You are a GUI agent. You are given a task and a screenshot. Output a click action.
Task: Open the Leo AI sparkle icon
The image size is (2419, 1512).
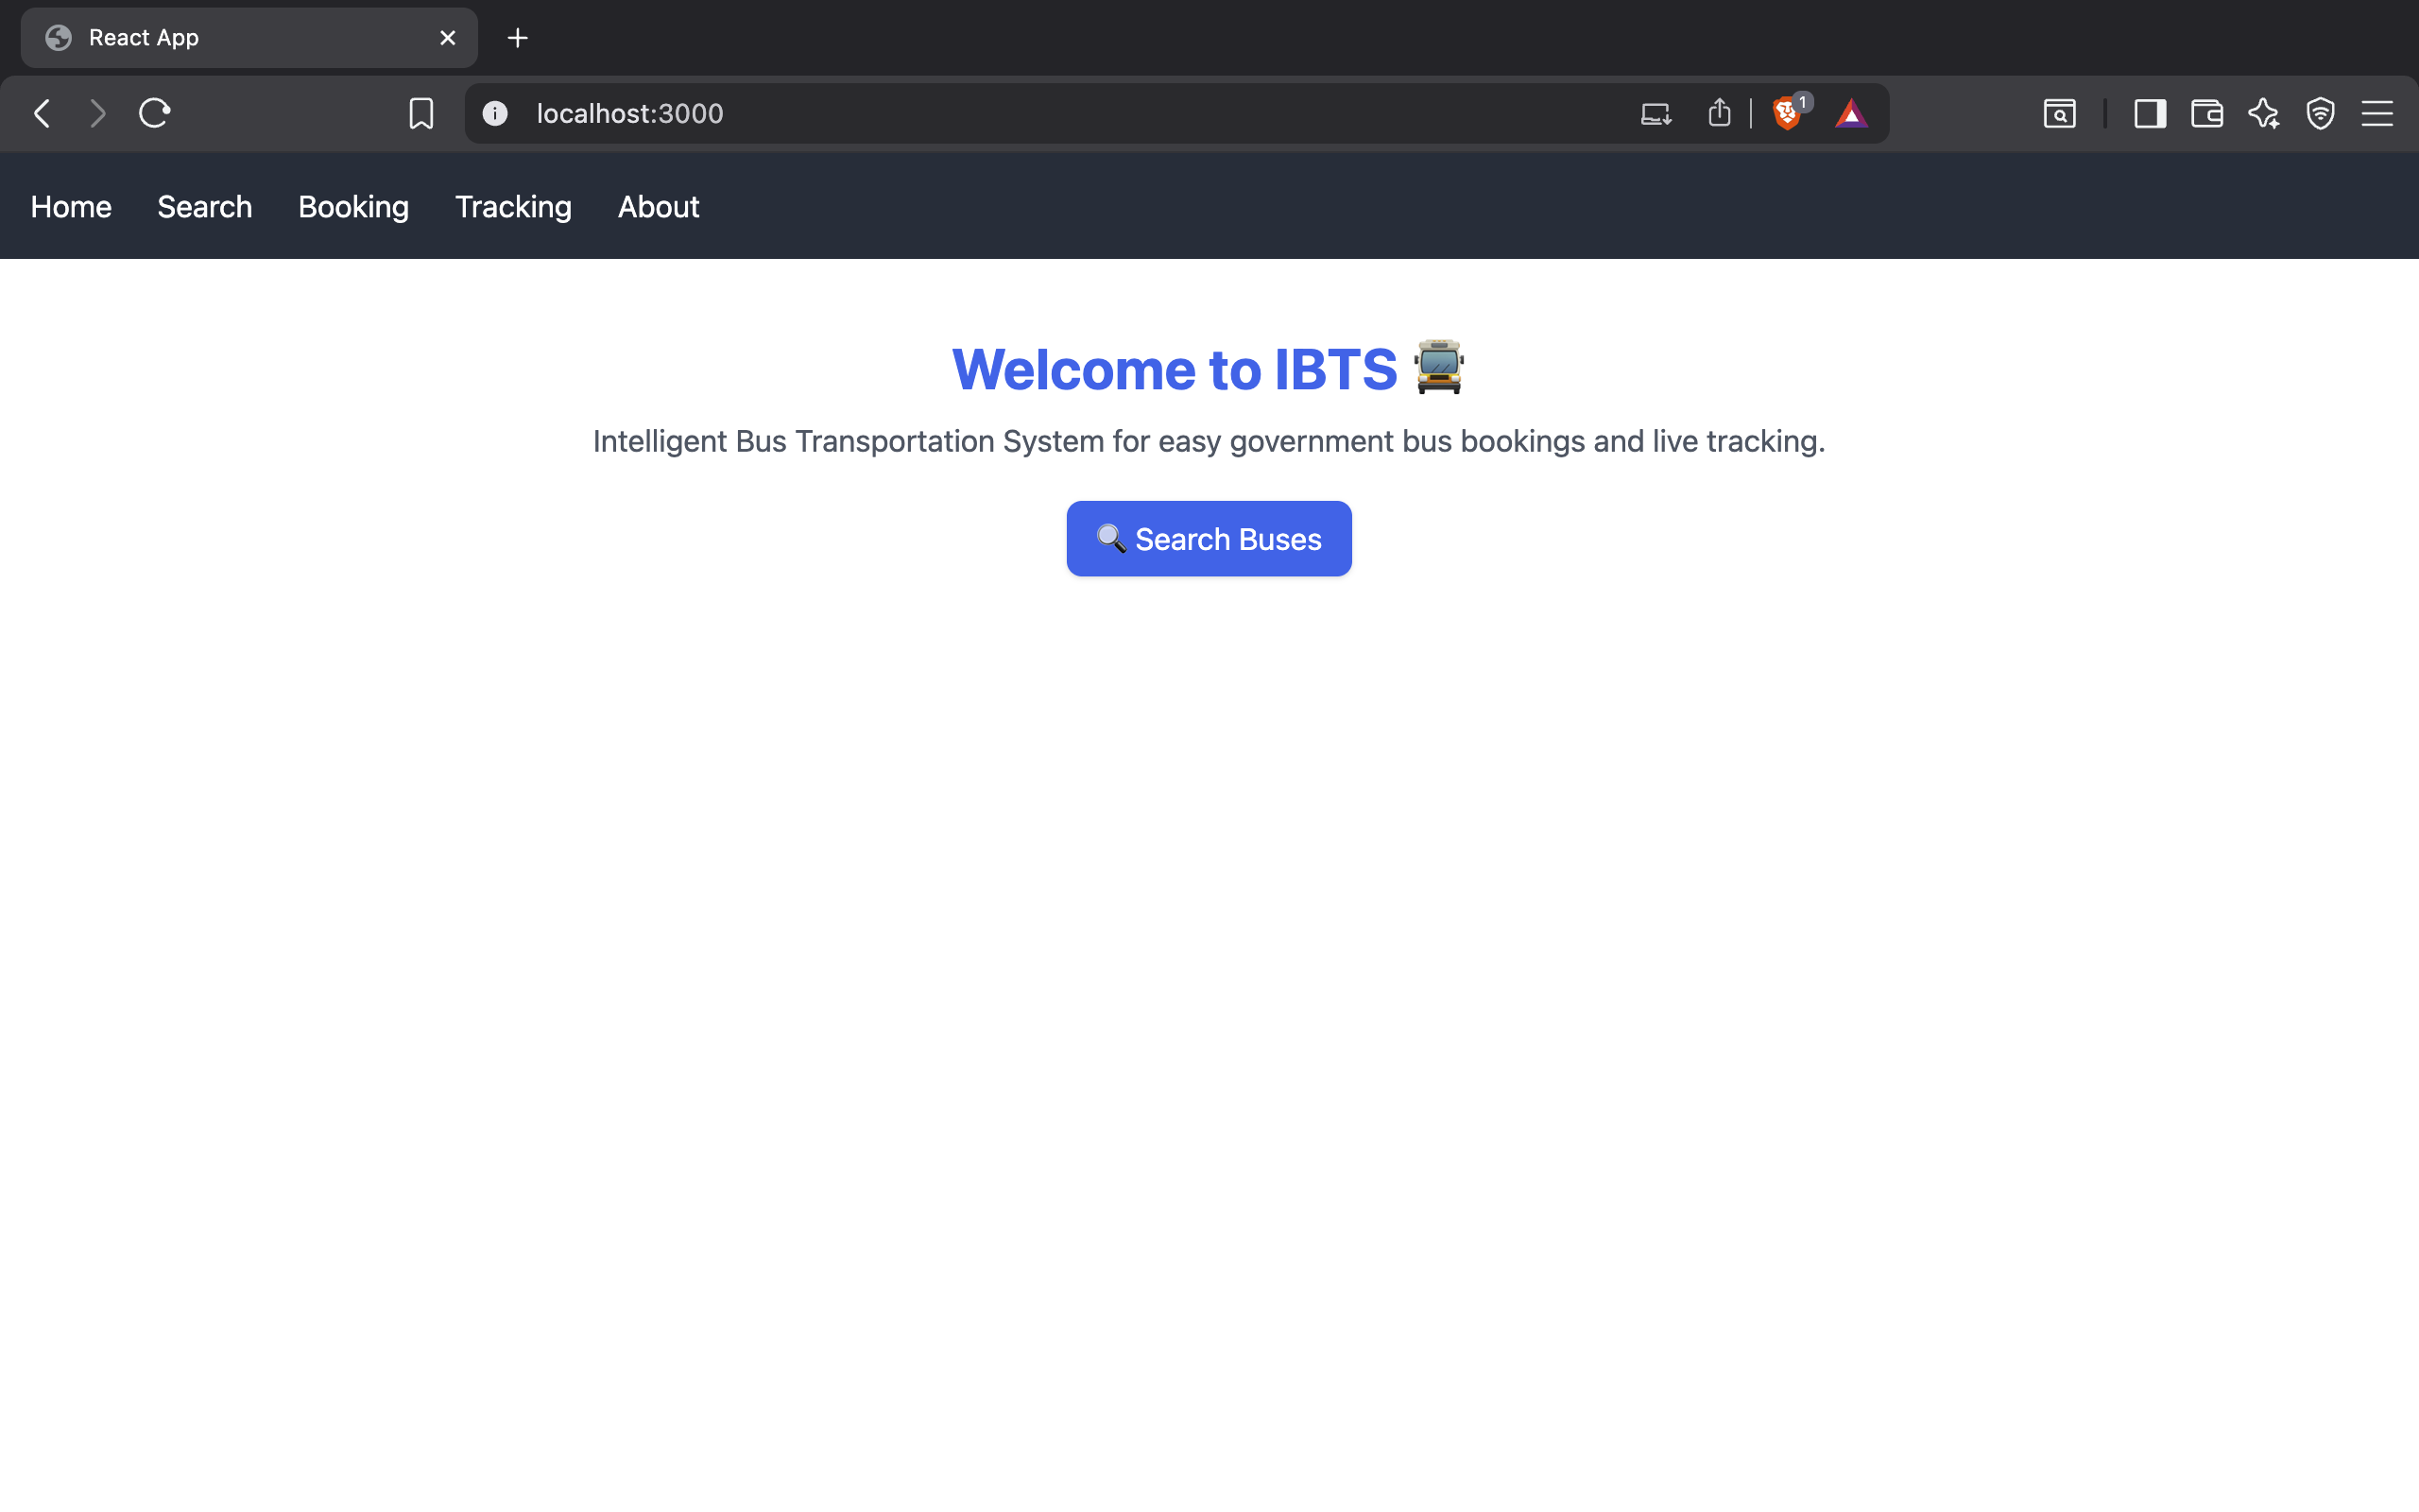2263,114
